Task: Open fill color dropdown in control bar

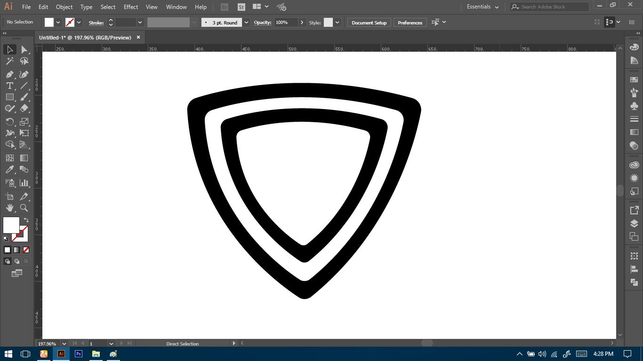Action: pos(58,22)
